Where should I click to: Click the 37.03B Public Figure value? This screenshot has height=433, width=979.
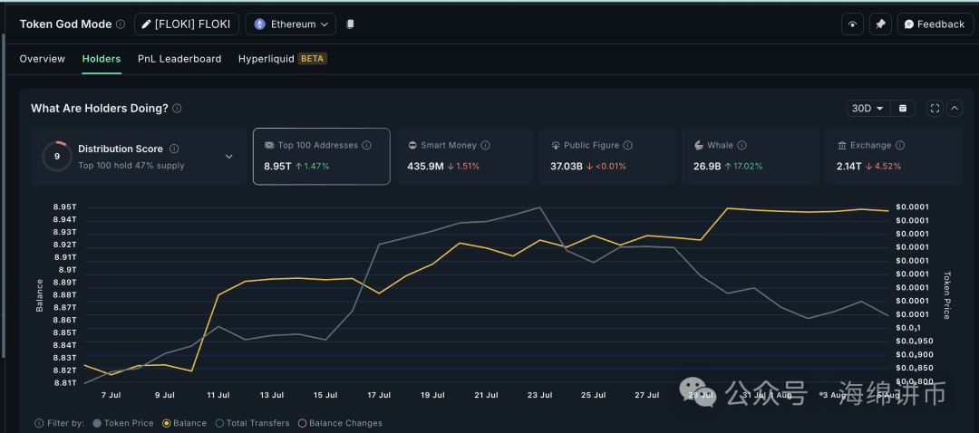tap(566, 167)
